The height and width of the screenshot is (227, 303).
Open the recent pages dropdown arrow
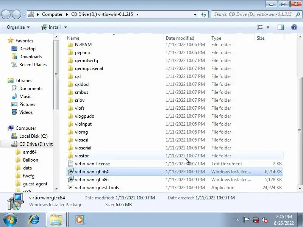tap(24, 14)
